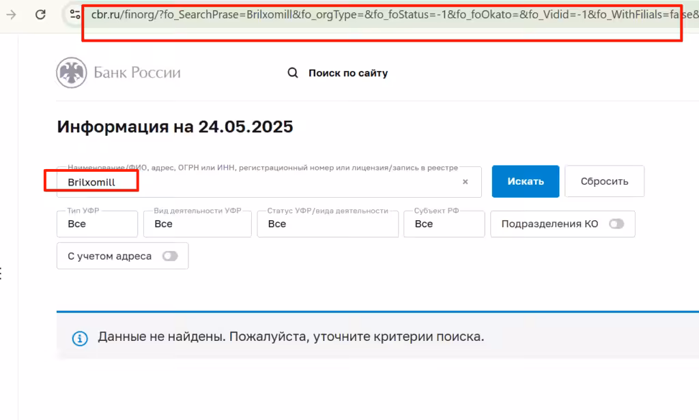Toggle the С учетом адреса switch
The image size is (699, 420).
point(170,256)
